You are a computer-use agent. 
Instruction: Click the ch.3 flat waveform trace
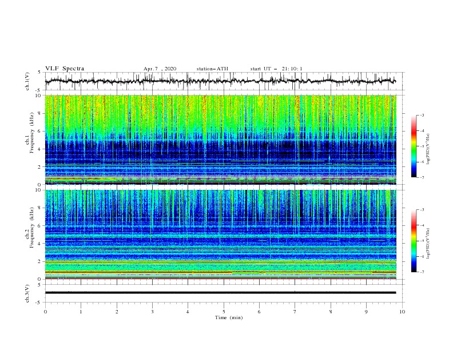coord(220,293)
